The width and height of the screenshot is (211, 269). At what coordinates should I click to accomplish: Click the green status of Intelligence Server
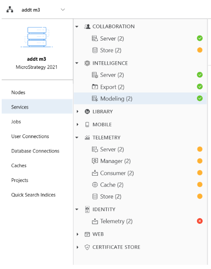[200, 75]
